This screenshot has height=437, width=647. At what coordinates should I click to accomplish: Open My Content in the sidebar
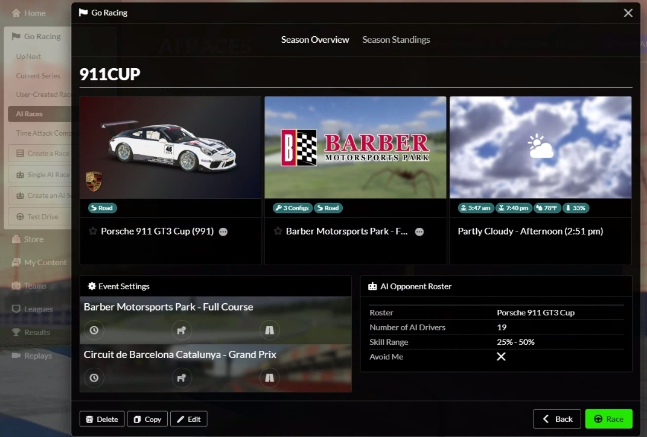39,262
